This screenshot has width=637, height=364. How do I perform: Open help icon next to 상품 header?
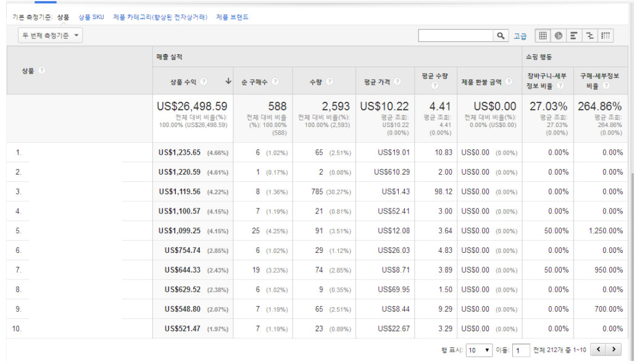(x=41, y=71)
